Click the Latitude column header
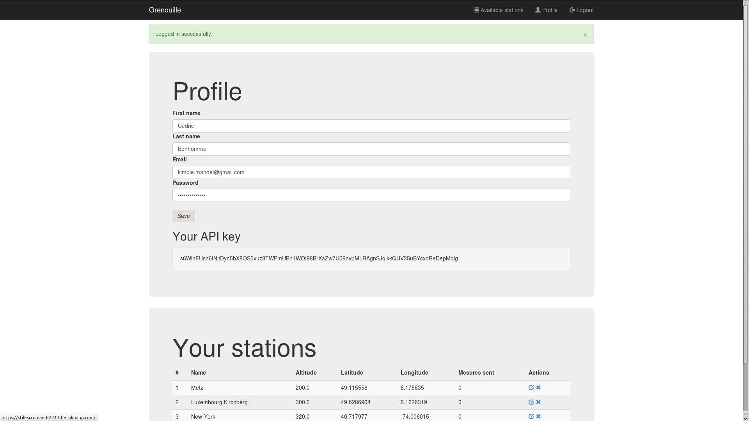Screen dimensions: 749x421 pos(352,373)
